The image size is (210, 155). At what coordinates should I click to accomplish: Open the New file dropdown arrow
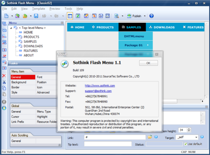point(12,16)
